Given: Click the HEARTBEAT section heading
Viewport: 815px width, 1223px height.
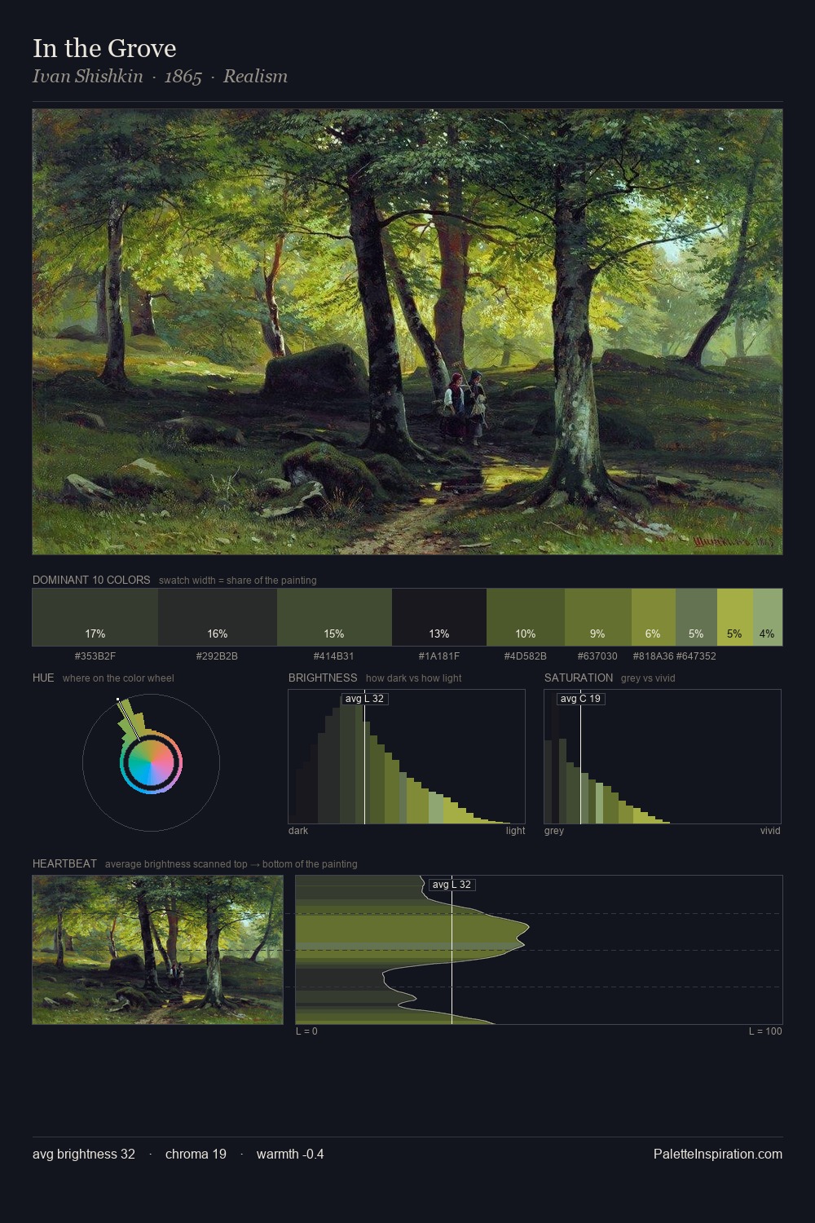Looking at the screenshot, I should click(x=64, y=864).
